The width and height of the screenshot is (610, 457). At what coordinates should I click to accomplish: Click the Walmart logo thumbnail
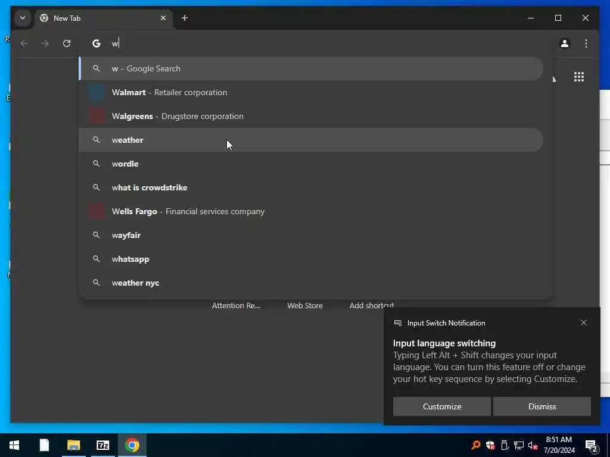point(97,92)
